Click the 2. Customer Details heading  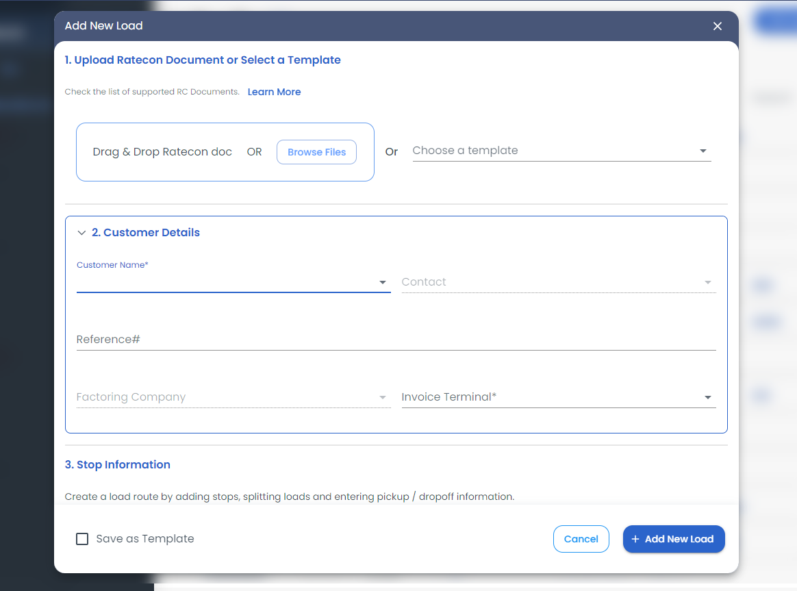click(x=145, y=233)
